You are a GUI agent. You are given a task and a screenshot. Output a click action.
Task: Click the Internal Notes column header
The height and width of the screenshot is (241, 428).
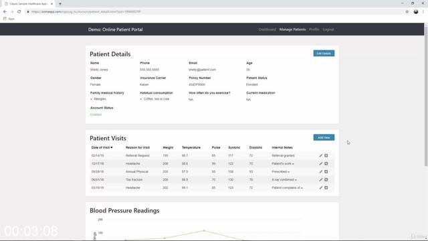click(282, 147)
